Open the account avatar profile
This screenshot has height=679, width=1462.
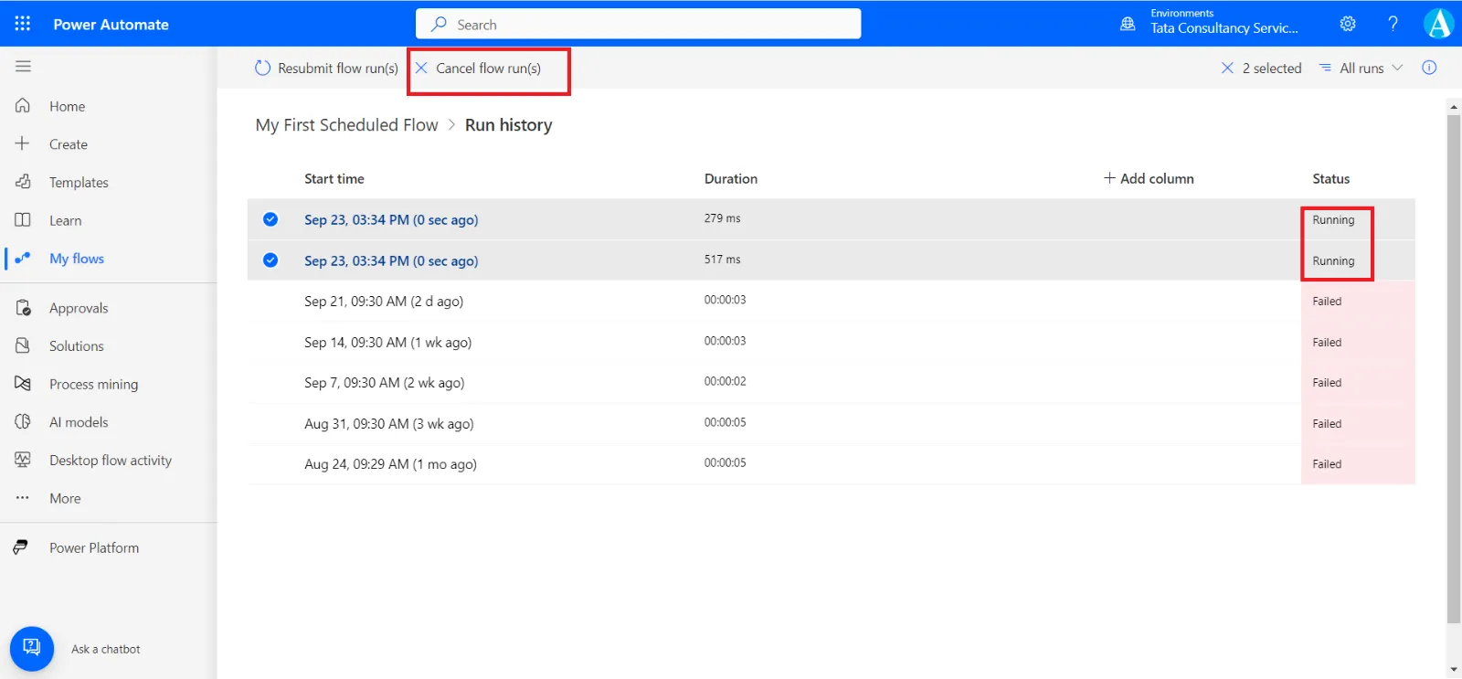[x=1439, y=24]
